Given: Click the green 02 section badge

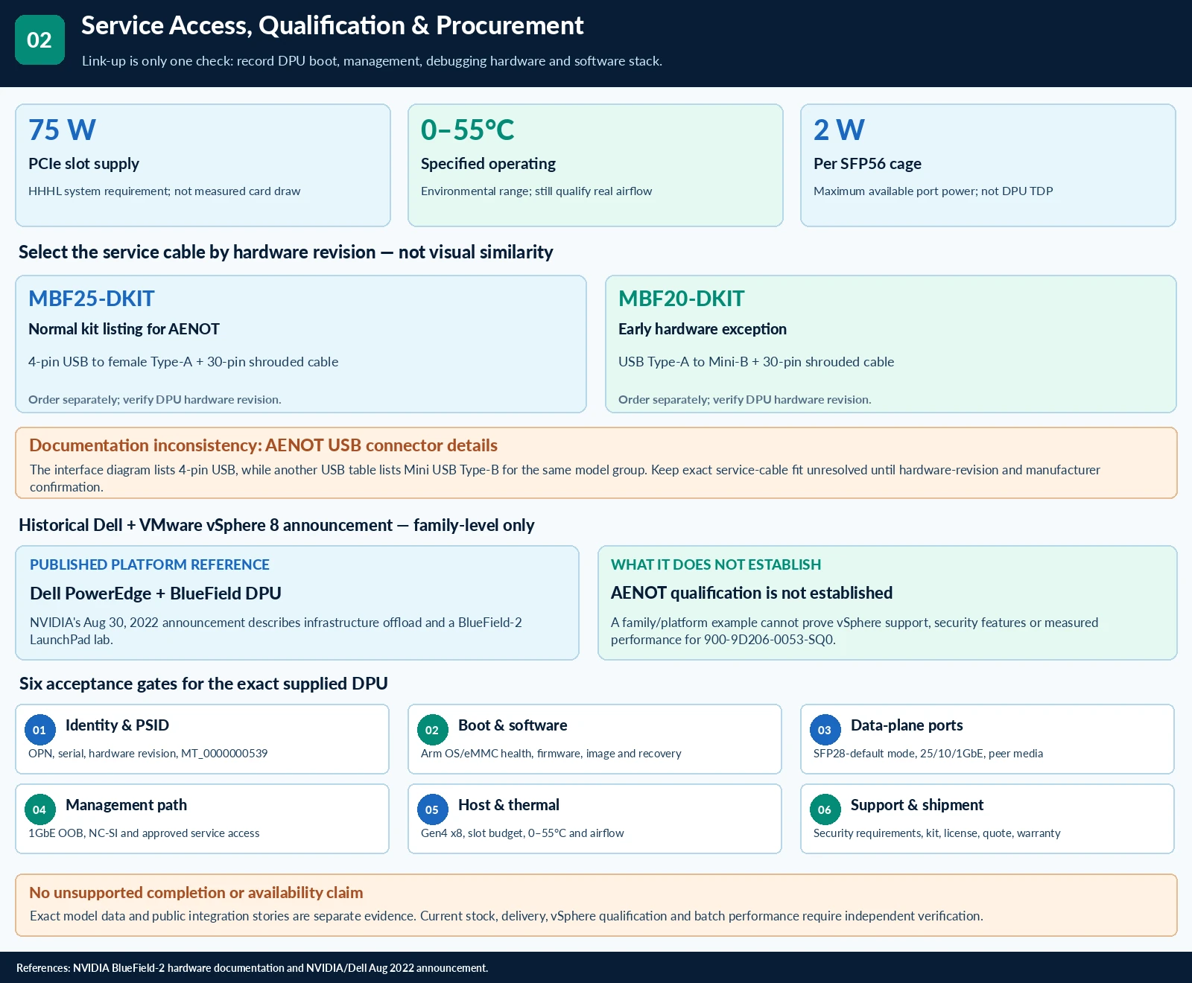Looking at the screenshot, I should pyautogui.click(x=39, y=39).
